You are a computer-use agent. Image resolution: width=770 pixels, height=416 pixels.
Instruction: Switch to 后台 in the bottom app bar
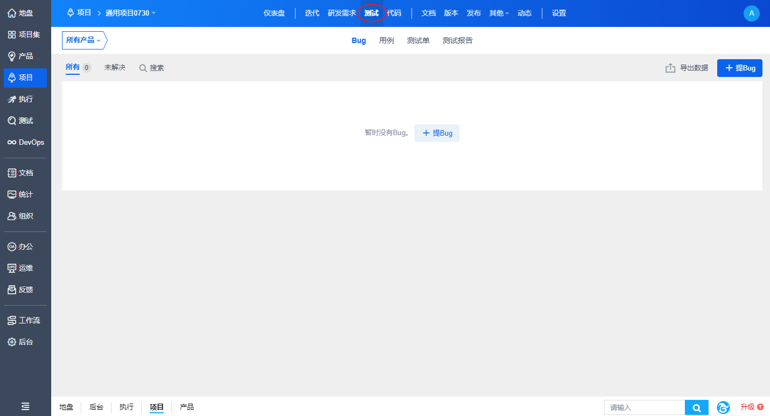(96, 407)
